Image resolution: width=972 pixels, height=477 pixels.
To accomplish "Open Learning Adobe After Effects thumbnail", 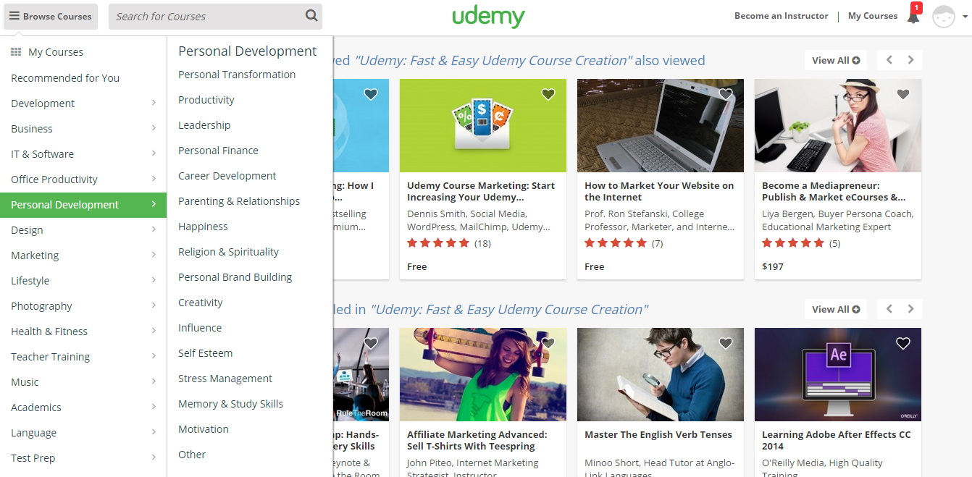I will point(838,375).
